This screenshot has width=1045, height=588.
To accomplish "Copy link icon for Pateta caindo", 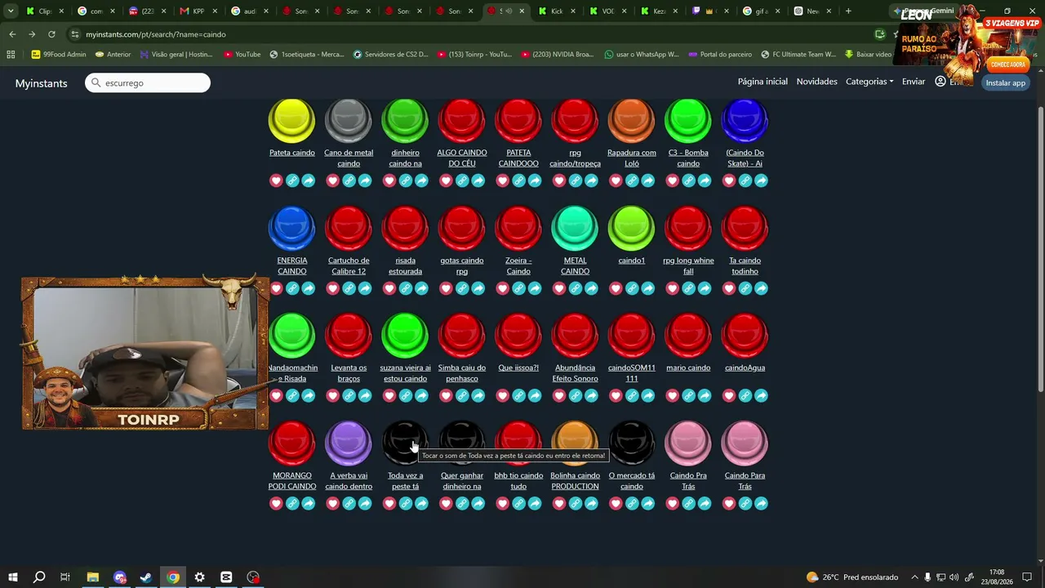I will [x=292, y=180].
